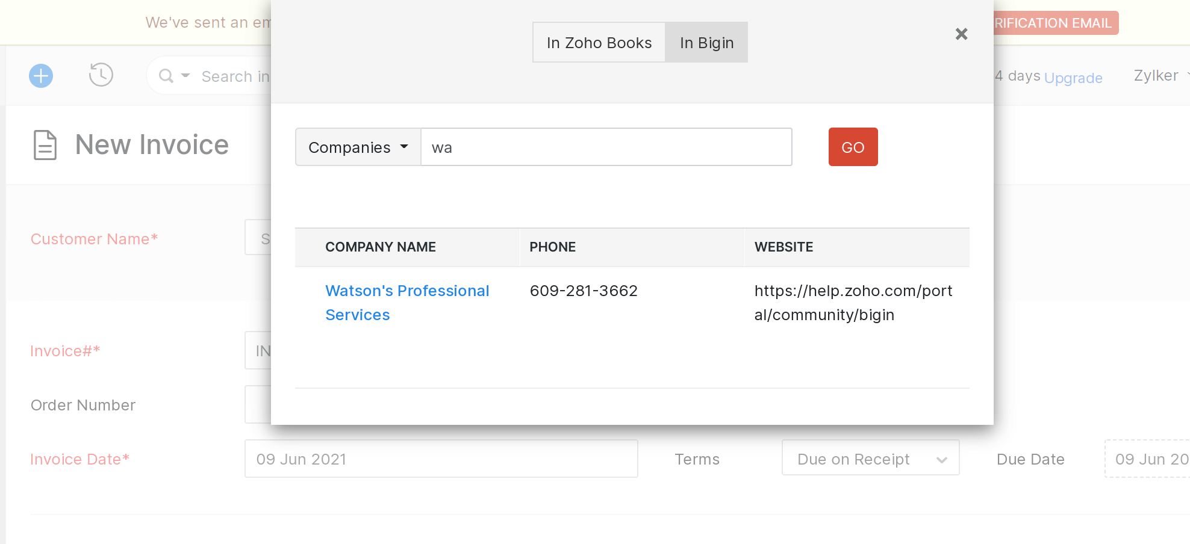
Task: Switch to the In Zoho Books tab
Action: pyautogui.click(x=599, y=43)
